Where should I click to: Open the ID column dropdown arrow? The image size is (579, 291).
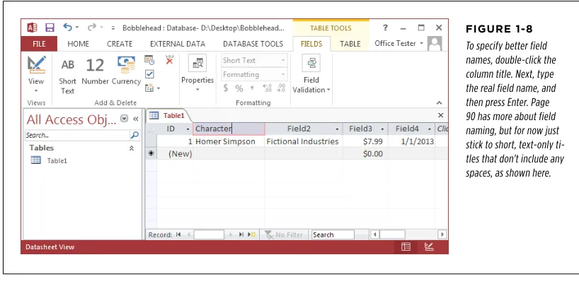tap(188, 129)
